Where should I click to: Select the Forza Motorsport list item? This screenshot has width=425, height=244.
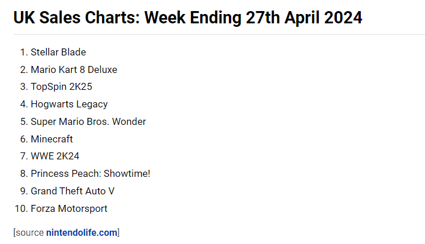pyautogui.click(x=69, y=208)
